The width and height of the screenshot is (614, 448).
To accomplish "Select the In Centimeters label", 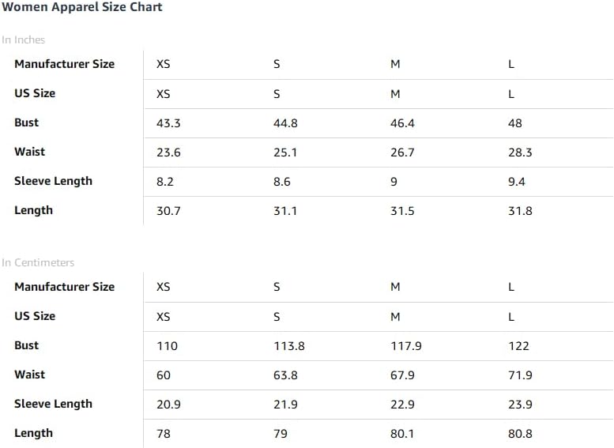I will [38, 262].
